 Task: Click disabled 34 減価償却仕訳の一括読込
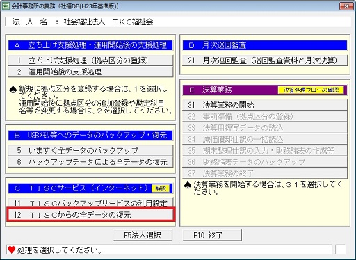click(265, 139)
